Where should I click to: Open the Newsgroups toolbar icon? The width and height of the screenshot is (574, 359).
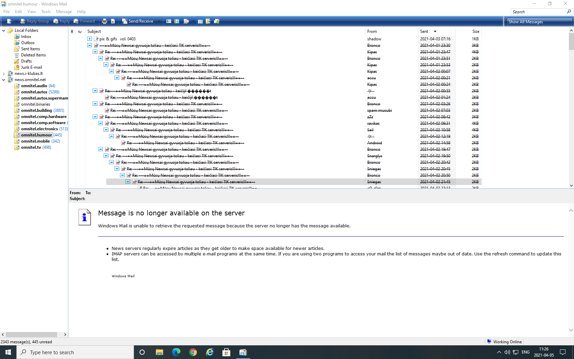coord(208,21)
